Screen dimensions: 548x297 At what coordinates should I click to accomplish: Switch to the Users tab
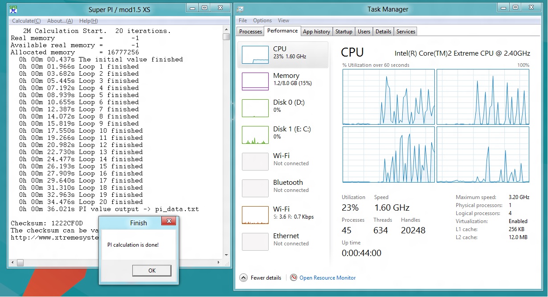tap(364, 32)
